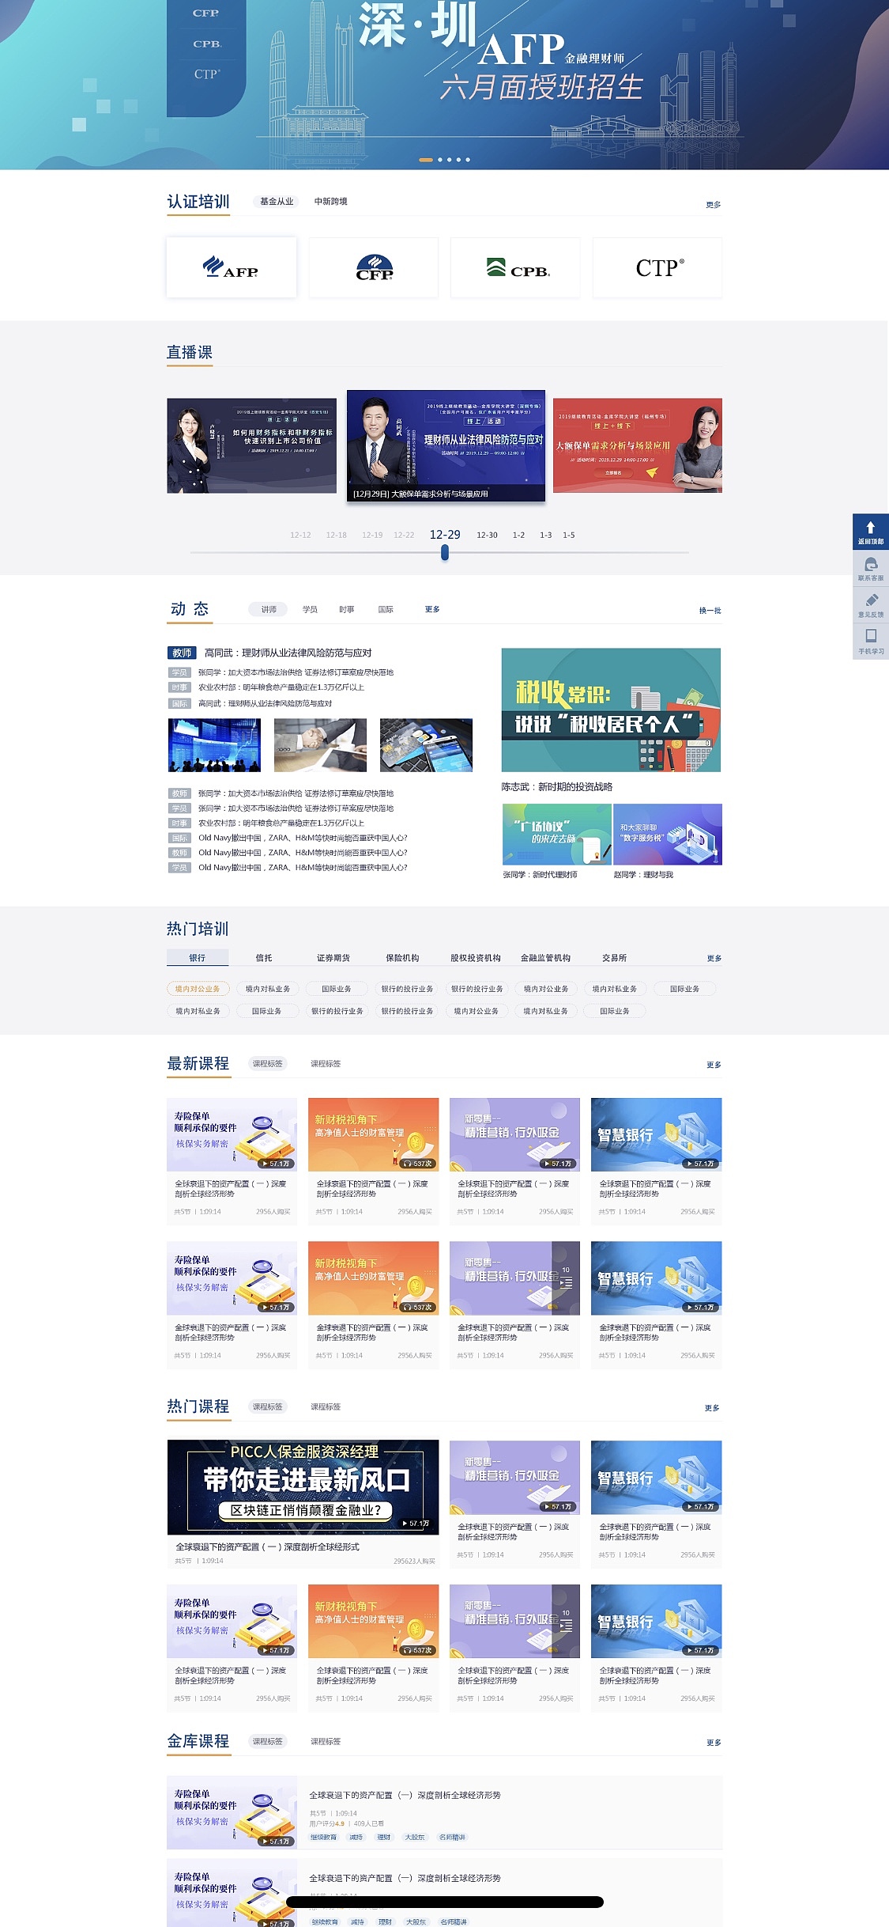Open the stock-market screen news image
The width and height of the screenshot is (889, 1927).
point(214,745)
